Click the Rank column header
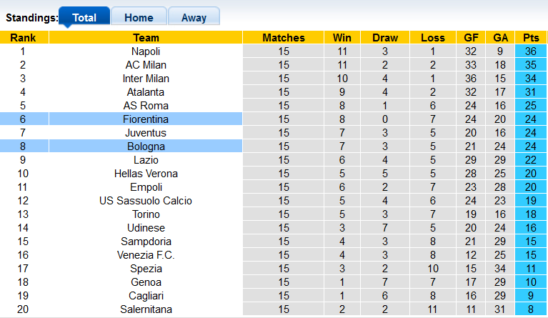548x318 pixels. 23,38
